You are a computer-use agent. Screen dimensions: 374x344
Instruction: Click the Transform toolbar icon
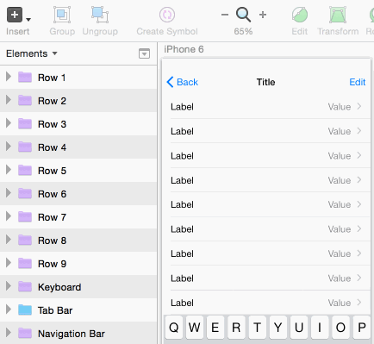click(x=338, y=16)
